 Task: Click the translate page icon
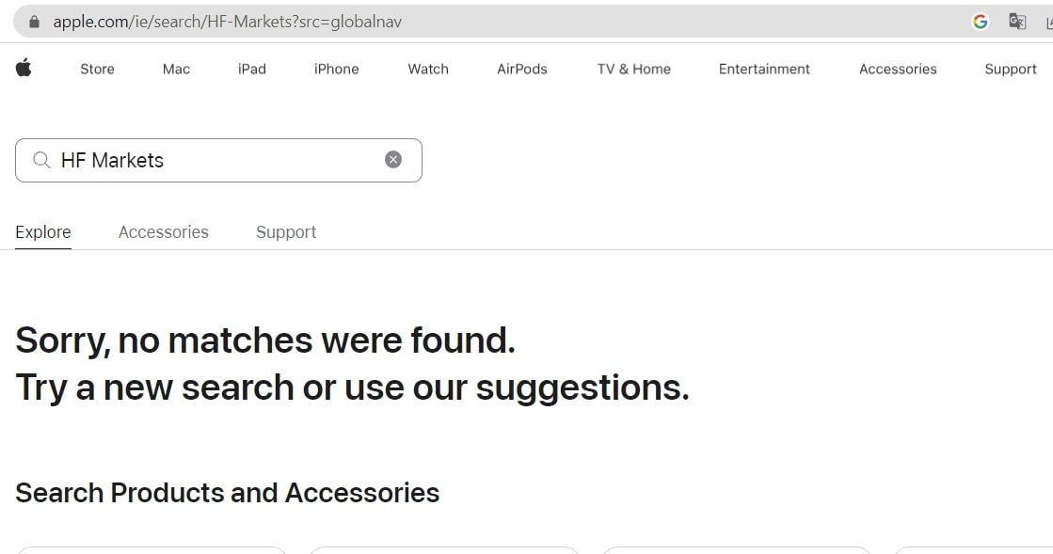1017,22
